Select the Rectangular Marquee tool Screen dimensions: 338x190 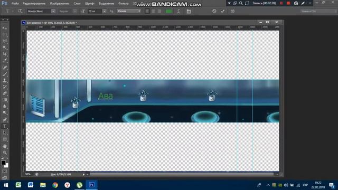(x=5, y=34)
